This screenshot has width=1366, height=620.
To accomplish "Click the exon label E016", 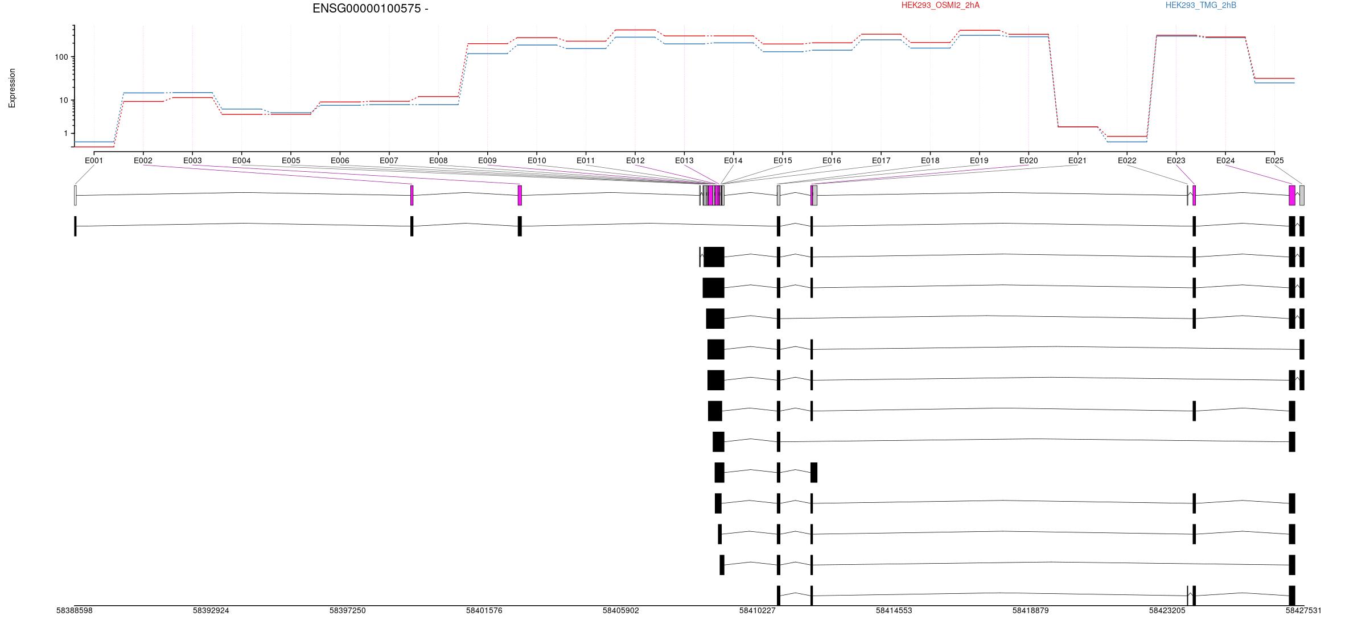I will tap(832, 160).
